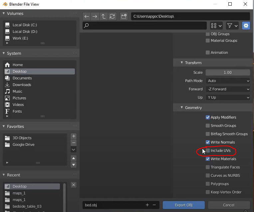This screenshot has width=254, height=212.
Task: Uncheck Write Normals
Action: pyautogui.click(x=207, y=142)
